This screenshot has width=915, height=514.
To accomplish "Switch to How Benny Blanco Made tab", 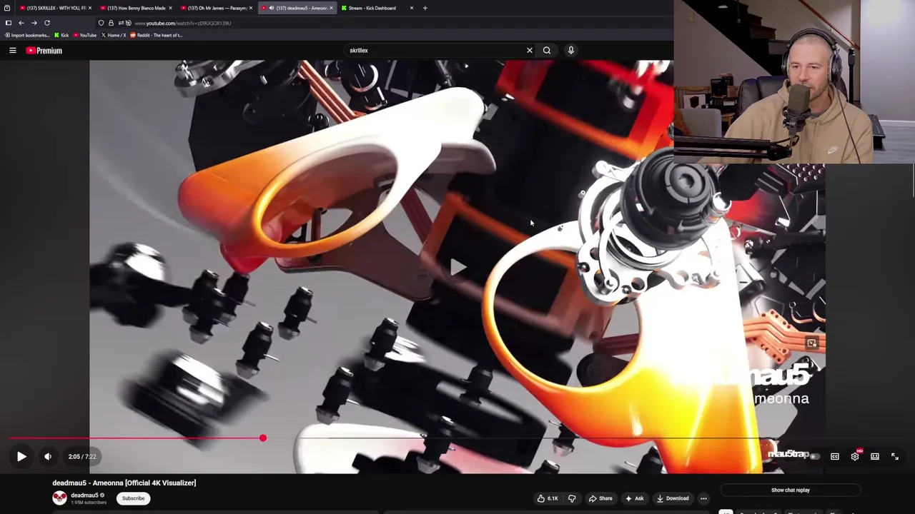I will point(134,8).
